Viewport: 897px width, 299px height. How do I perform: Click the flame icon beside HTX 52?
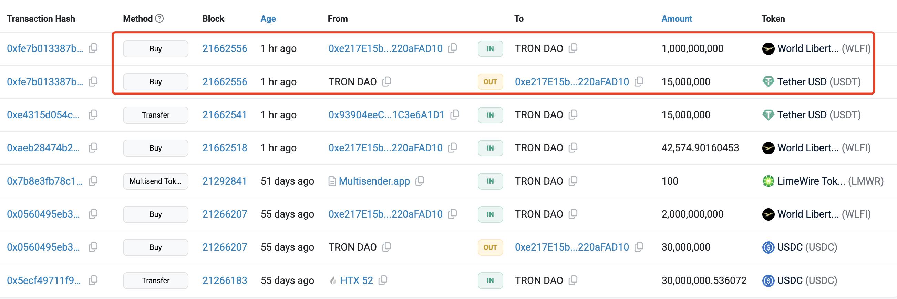[333, 280]
